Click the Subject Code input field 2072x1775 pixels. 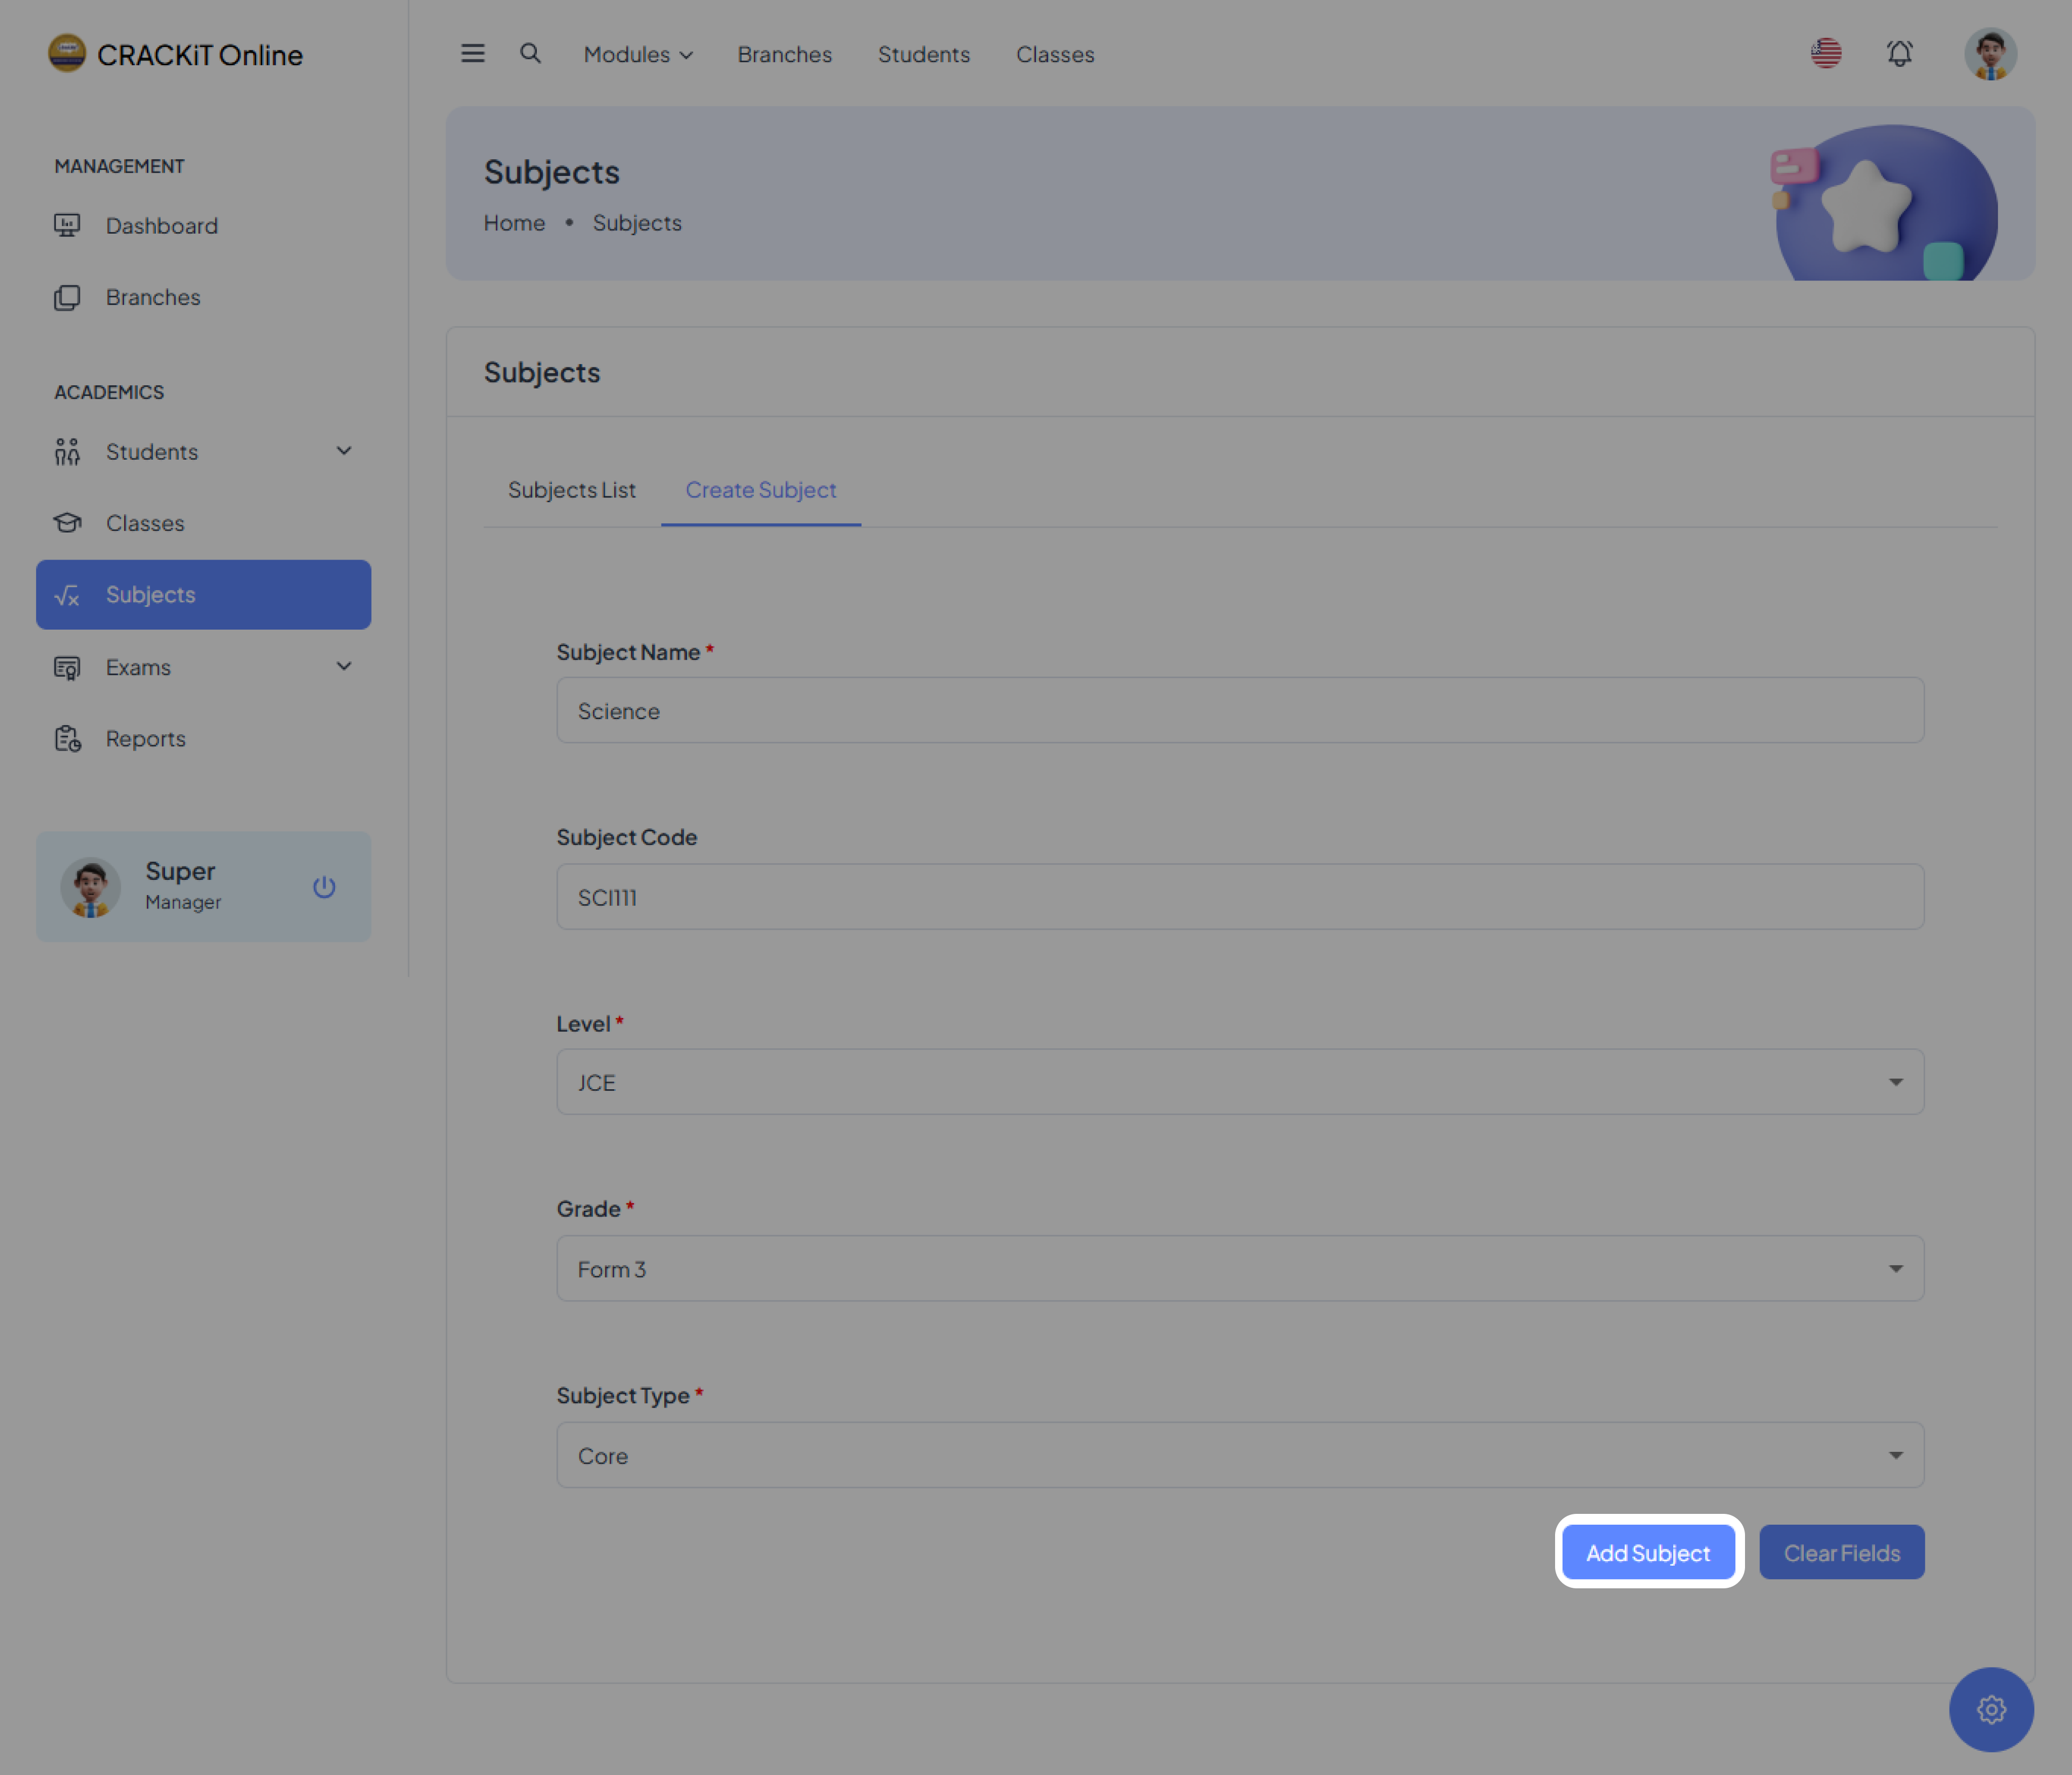click(1239, 897)
